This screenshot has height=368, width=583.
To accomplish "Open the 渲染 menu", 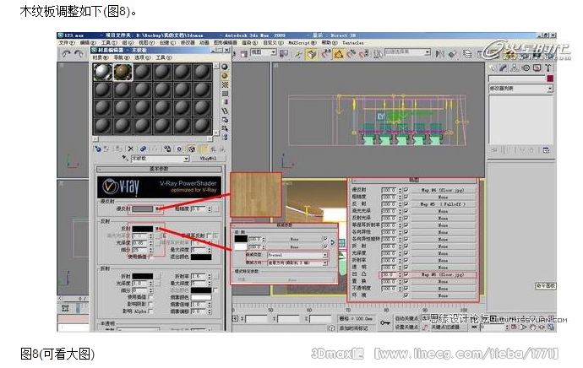I will pos(248,43).
